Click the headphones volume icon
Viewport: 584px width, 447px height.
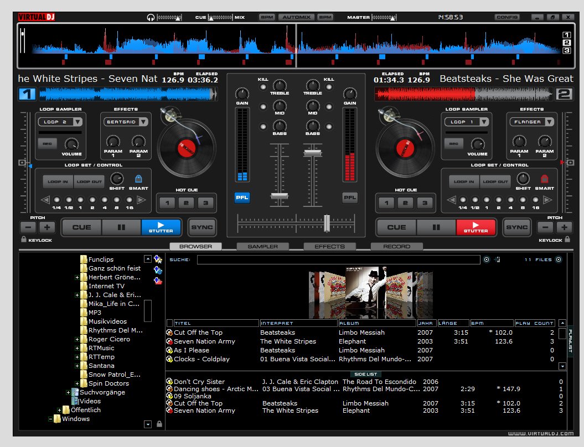(x=151, y=18)
